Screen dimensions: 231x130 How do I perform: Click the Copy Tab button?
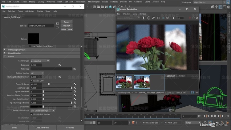point(70,128)
